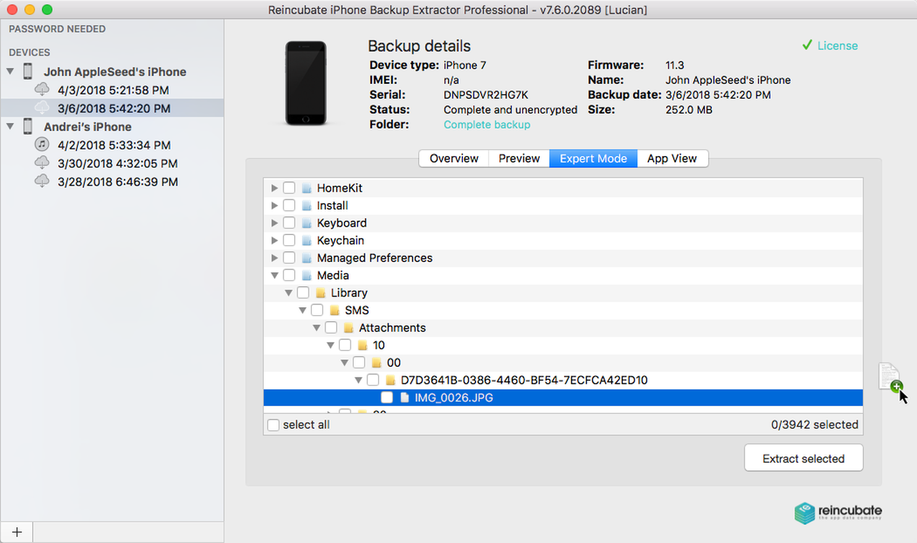Collapse Andrei's iPhone device list
The image size is (917, 543).
point(10,126)
